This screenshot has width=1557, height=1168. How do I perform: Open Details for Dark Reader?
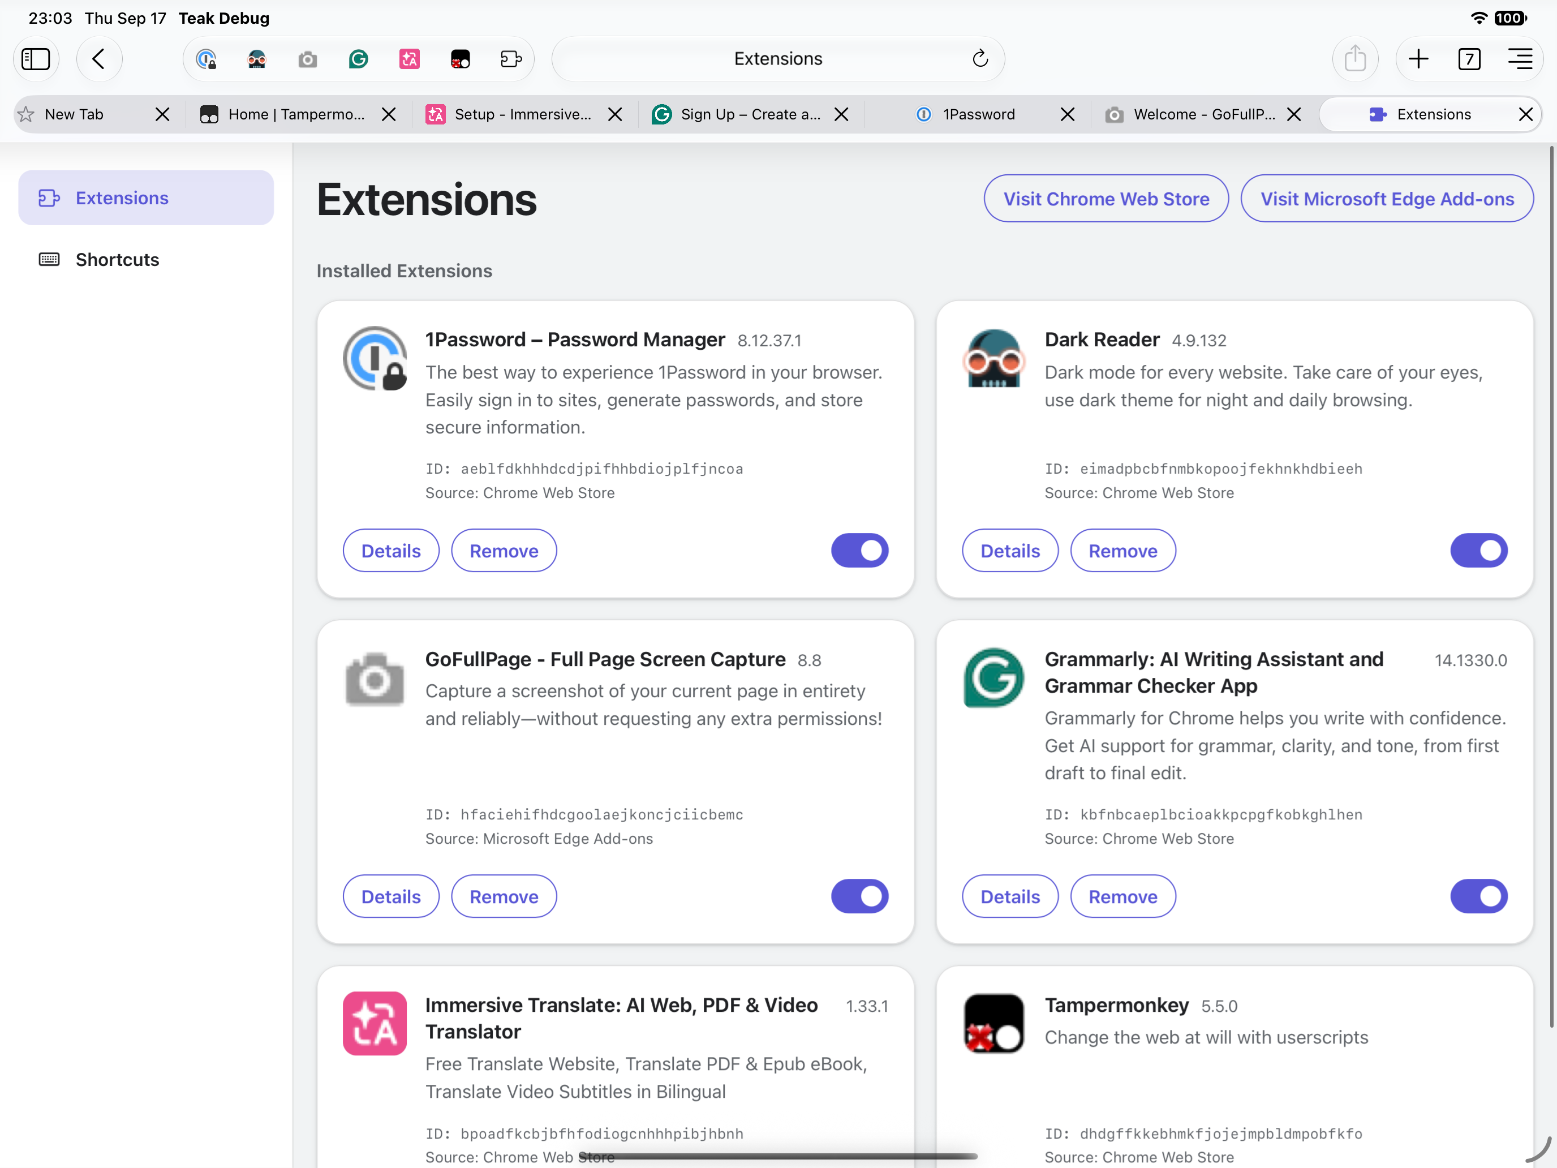pyautogui.click(x=1010, y=551)
